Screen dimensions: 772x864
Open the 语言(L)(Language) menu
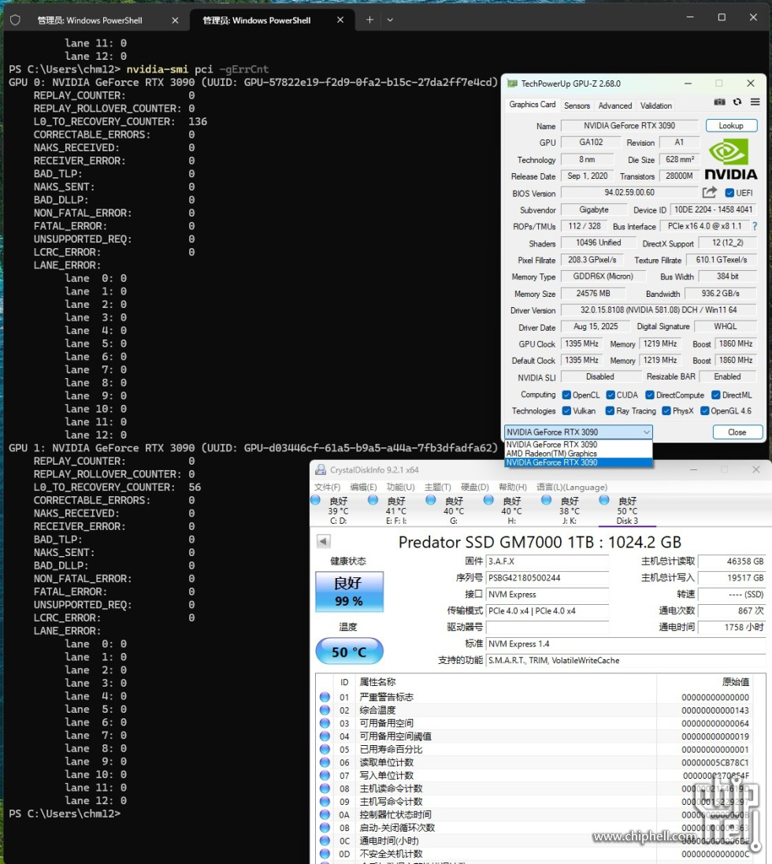572,487
